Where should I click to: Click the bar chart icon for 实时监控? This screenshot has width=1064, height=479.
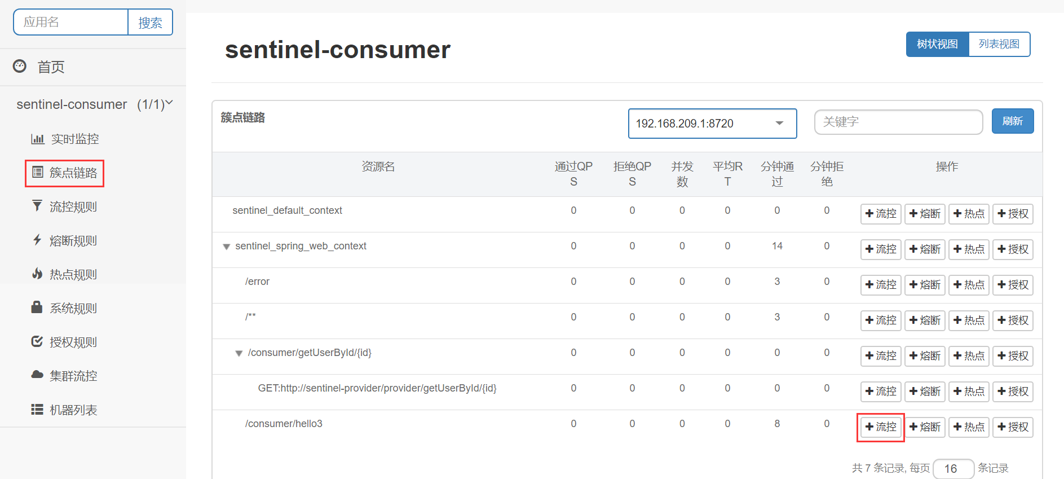(x=37, y=139)
